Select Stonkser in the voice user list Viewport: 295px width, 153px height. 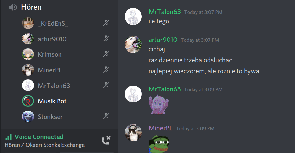point(59,117)
